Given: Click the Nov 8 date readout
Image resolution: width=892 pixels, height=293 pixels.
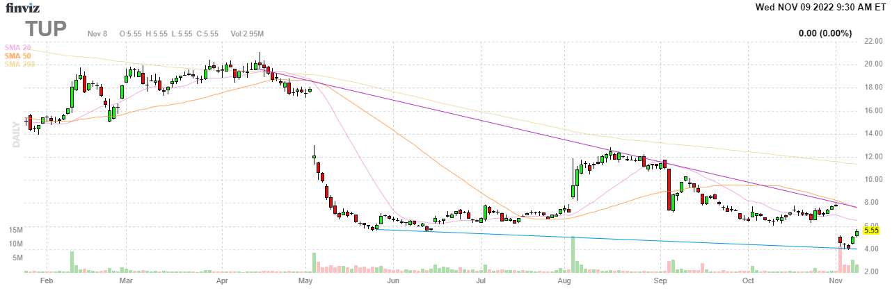Looking at the screenshot, I should click(96, 34).
